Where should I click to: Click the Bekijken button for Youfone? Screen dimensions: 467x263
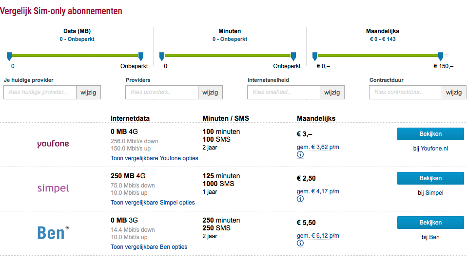pyautogui.click(x=430, y=134)
